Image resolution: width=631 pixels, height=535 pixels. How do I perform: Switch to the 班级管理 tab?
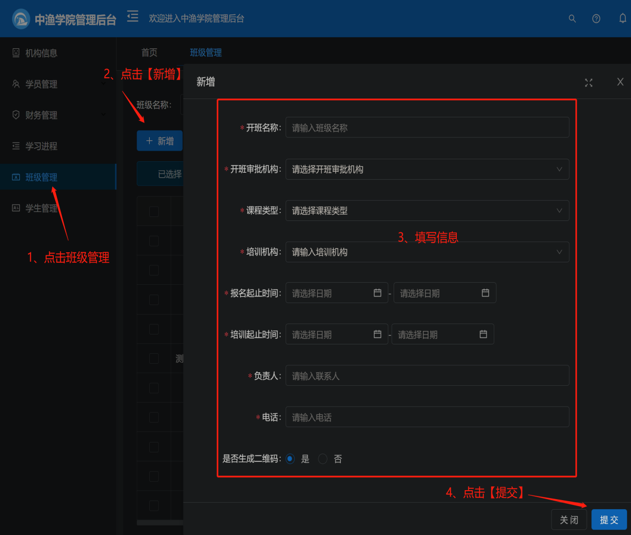(206, 52)
